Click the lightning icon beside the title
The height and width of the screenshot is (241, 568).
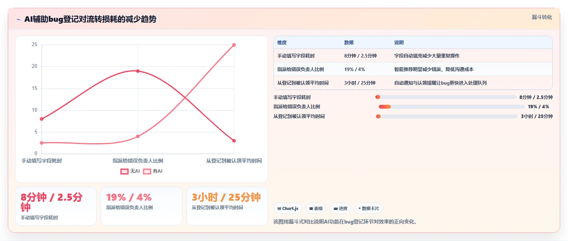[x=19, y=19]
